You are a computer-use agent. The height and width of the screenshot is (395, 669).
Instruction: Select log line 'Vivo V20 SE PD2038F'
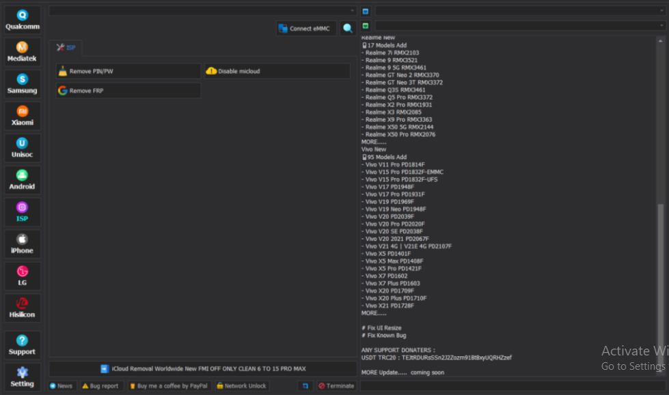(392, 231)
